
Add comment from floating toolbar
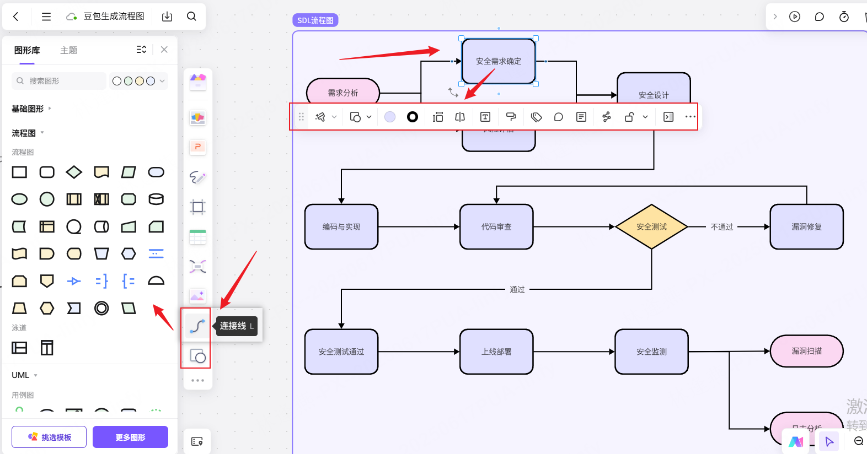coord(559,117)
